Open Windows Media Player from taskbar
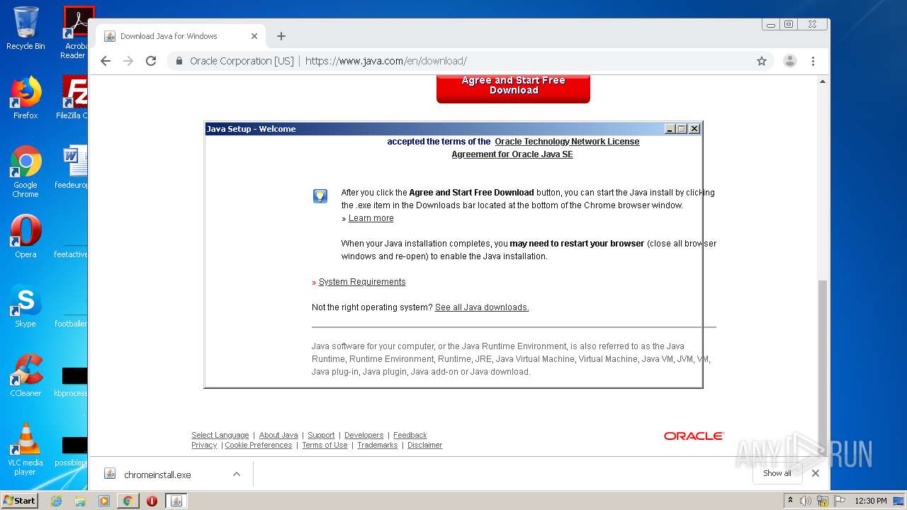The image size is (907, 510). [x=104, y=501]
